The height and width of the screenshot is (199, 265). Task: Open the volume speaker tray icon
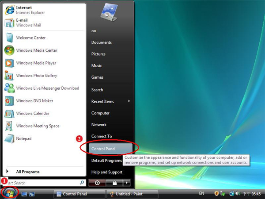coord(238,193)
